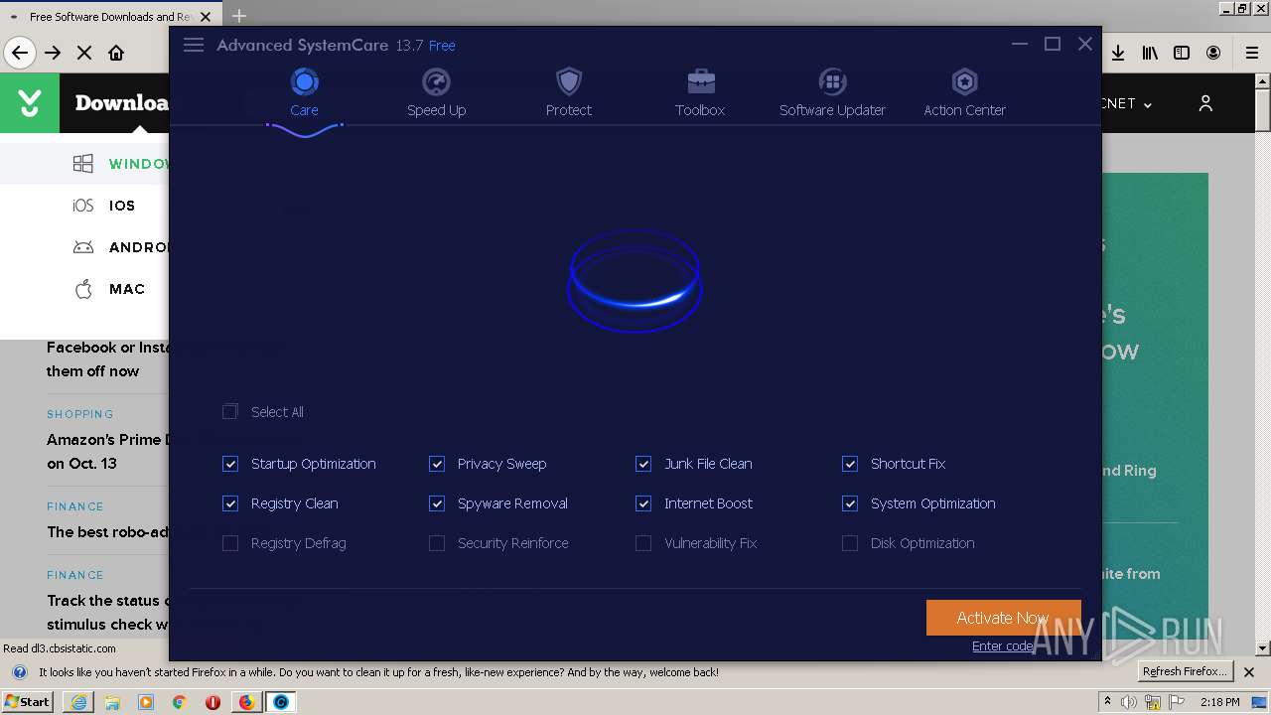Image resolution: width=1271 pixels, height=715 pixels.
Task: Close the Advanced SystemCare window
Action: (1085, 45)
